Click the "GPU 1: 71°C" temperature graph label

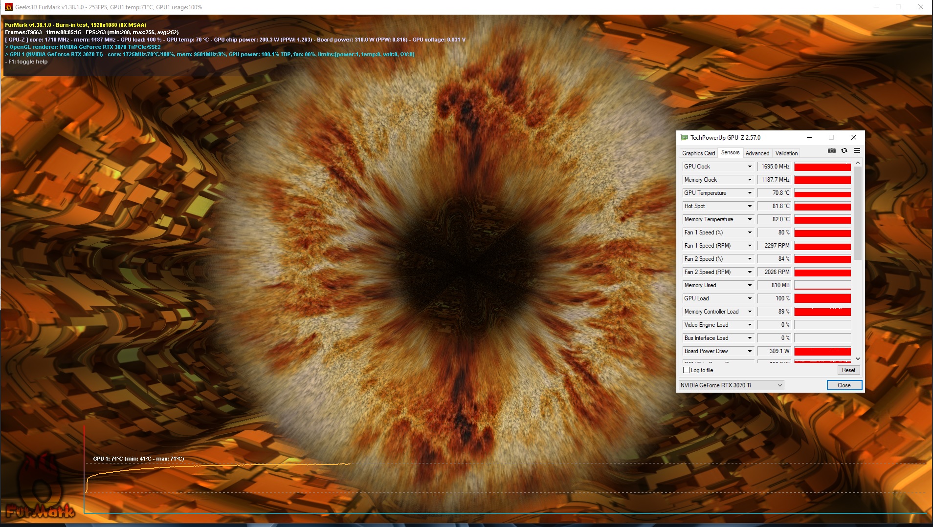[138, 459]
